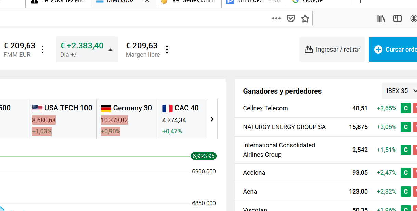Click the € 209,63 FMM EUR balance
Viewport: 417px width, 211px height.
coord(19,46)
